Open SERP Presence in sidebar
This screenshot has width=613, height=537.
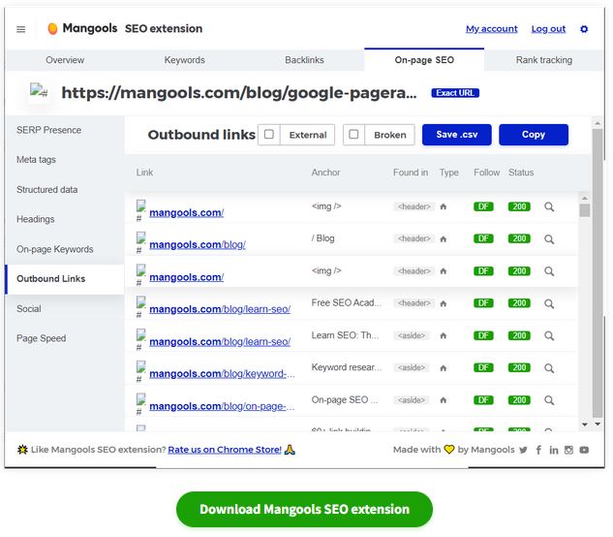point(48,130)
